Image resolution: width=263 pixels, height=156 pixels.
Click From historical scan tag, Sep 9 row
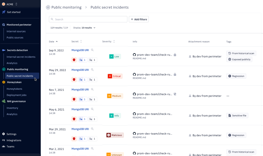pyautogui.click(x=241, y=53)
